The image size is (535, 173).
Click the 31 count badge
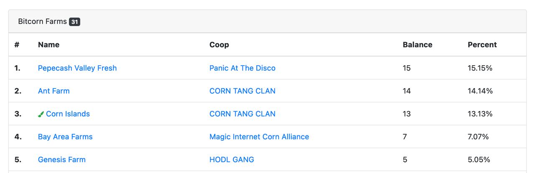(x=74, y=22)
